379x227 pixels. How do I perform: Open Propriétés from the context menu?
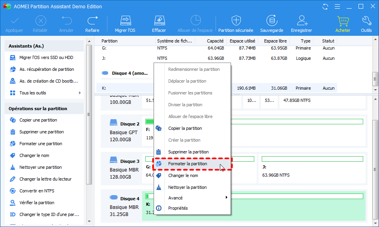tap(178, 208)
